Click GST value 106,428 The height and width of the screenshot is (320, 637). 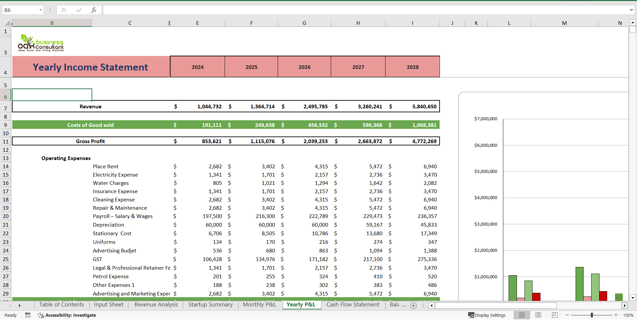pos(212,259)
